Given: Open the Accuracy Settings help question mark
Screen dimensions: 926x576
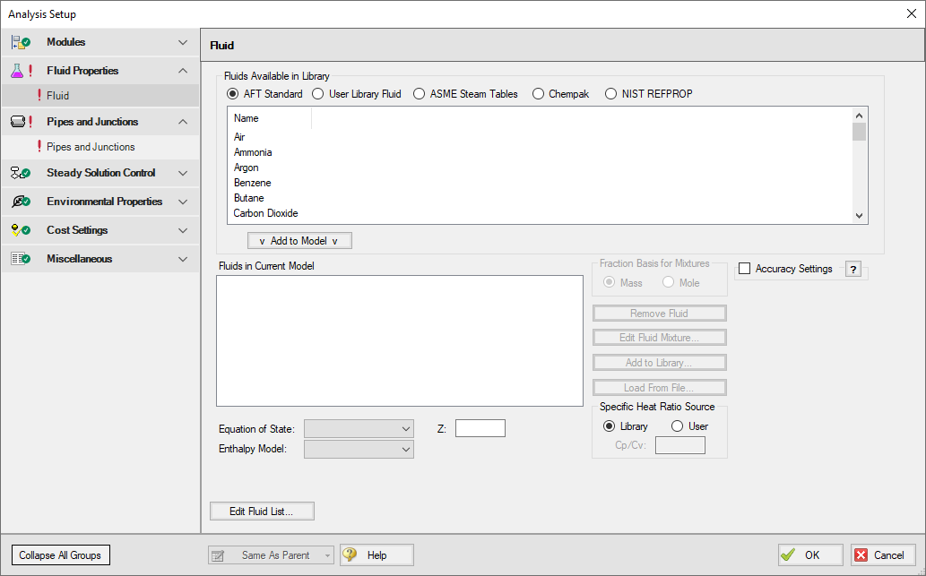Looking at the screenshot, I should pyautogui.click(x=853, y=270).
